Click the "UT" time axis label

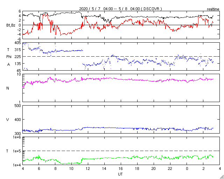(120, 174)
